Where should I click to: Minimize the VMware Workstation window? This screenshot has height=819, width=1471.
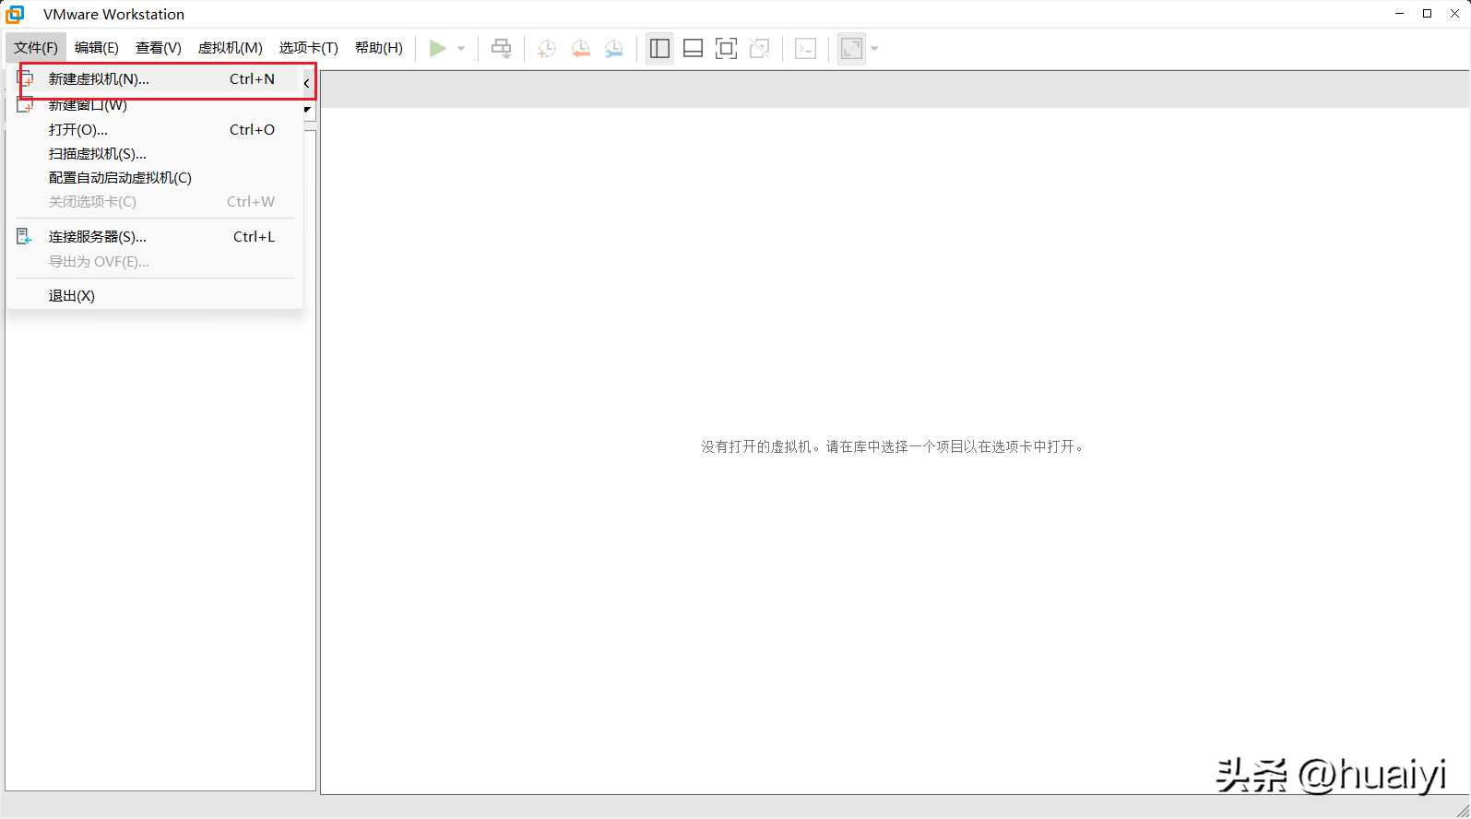click(x=1400, y=13)
